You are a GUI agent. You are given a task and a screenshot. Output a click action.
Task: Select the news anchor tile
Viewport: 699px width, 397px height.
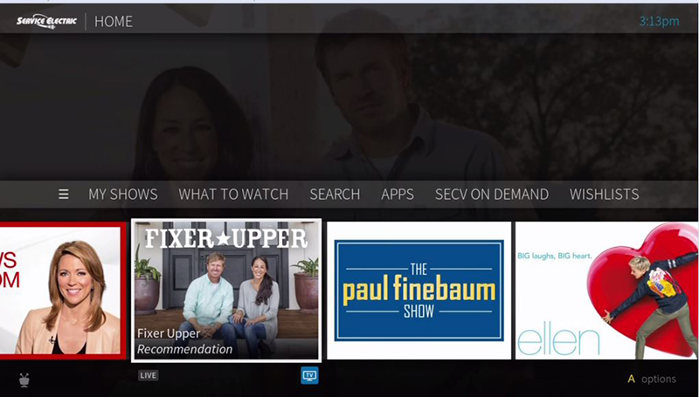[x=63, y=291]
